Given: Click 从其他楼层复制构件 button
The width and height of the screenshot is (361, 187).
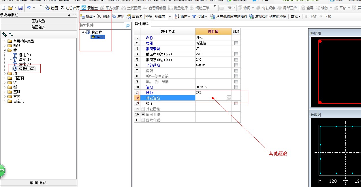Looking at the screenshot, I should pyautogui.click(x=229, y=16).
